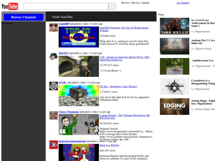Screen dimensions: 215x161
Task: Click 'I lay down this phat beat' description
Action: [x=124, y=99]
